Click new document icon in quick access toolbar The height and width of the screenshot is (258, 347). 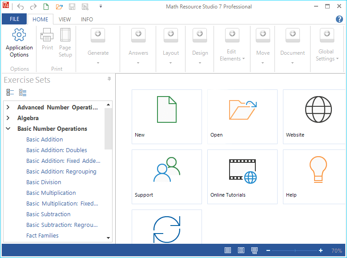coord(46,7)
